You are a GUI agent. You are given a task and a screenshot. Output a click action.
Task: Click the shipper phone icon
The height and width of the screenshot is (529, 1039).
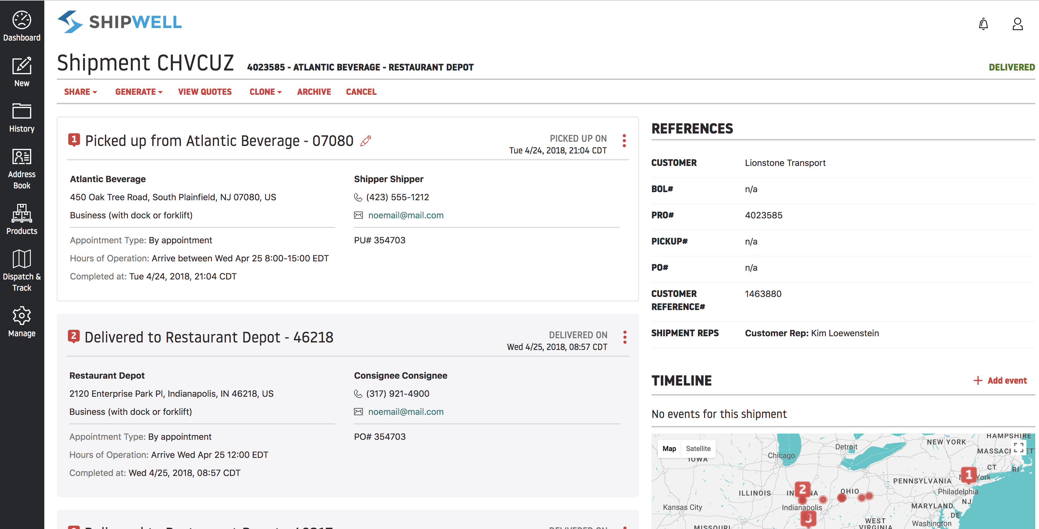pyautogui.click(x=358, y=197)
